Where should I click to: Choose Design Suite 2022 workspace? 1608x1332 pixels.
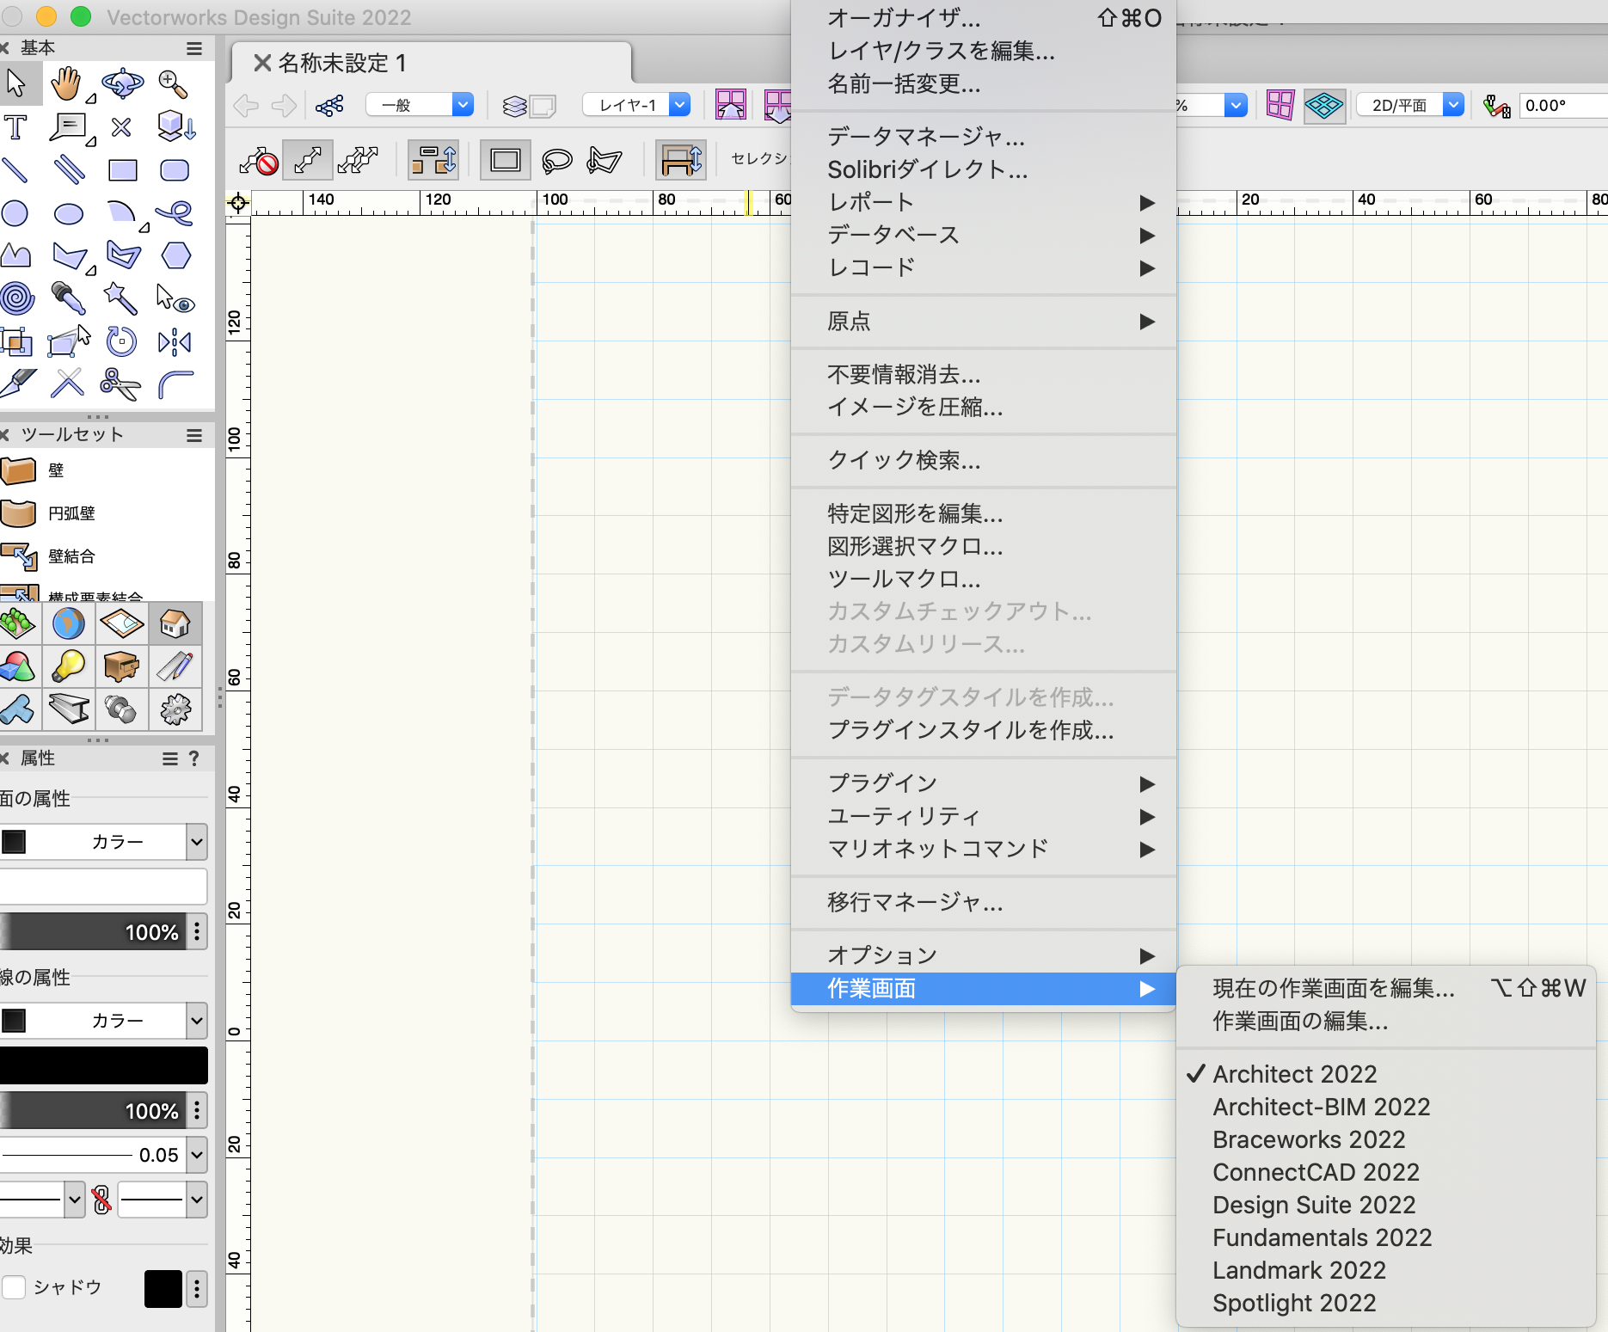click(1385, 1205)
